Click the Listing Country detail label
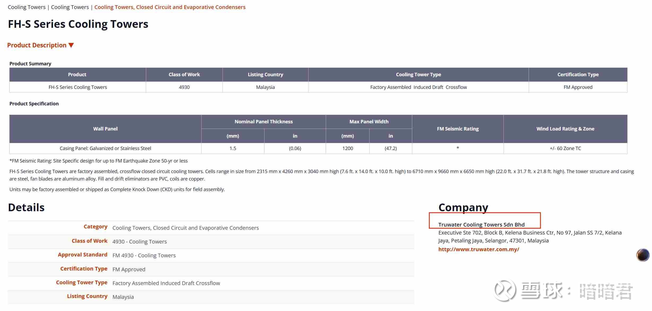Viewport: 652px width, 311px height. pyautogui.click(x=87, y=296)
